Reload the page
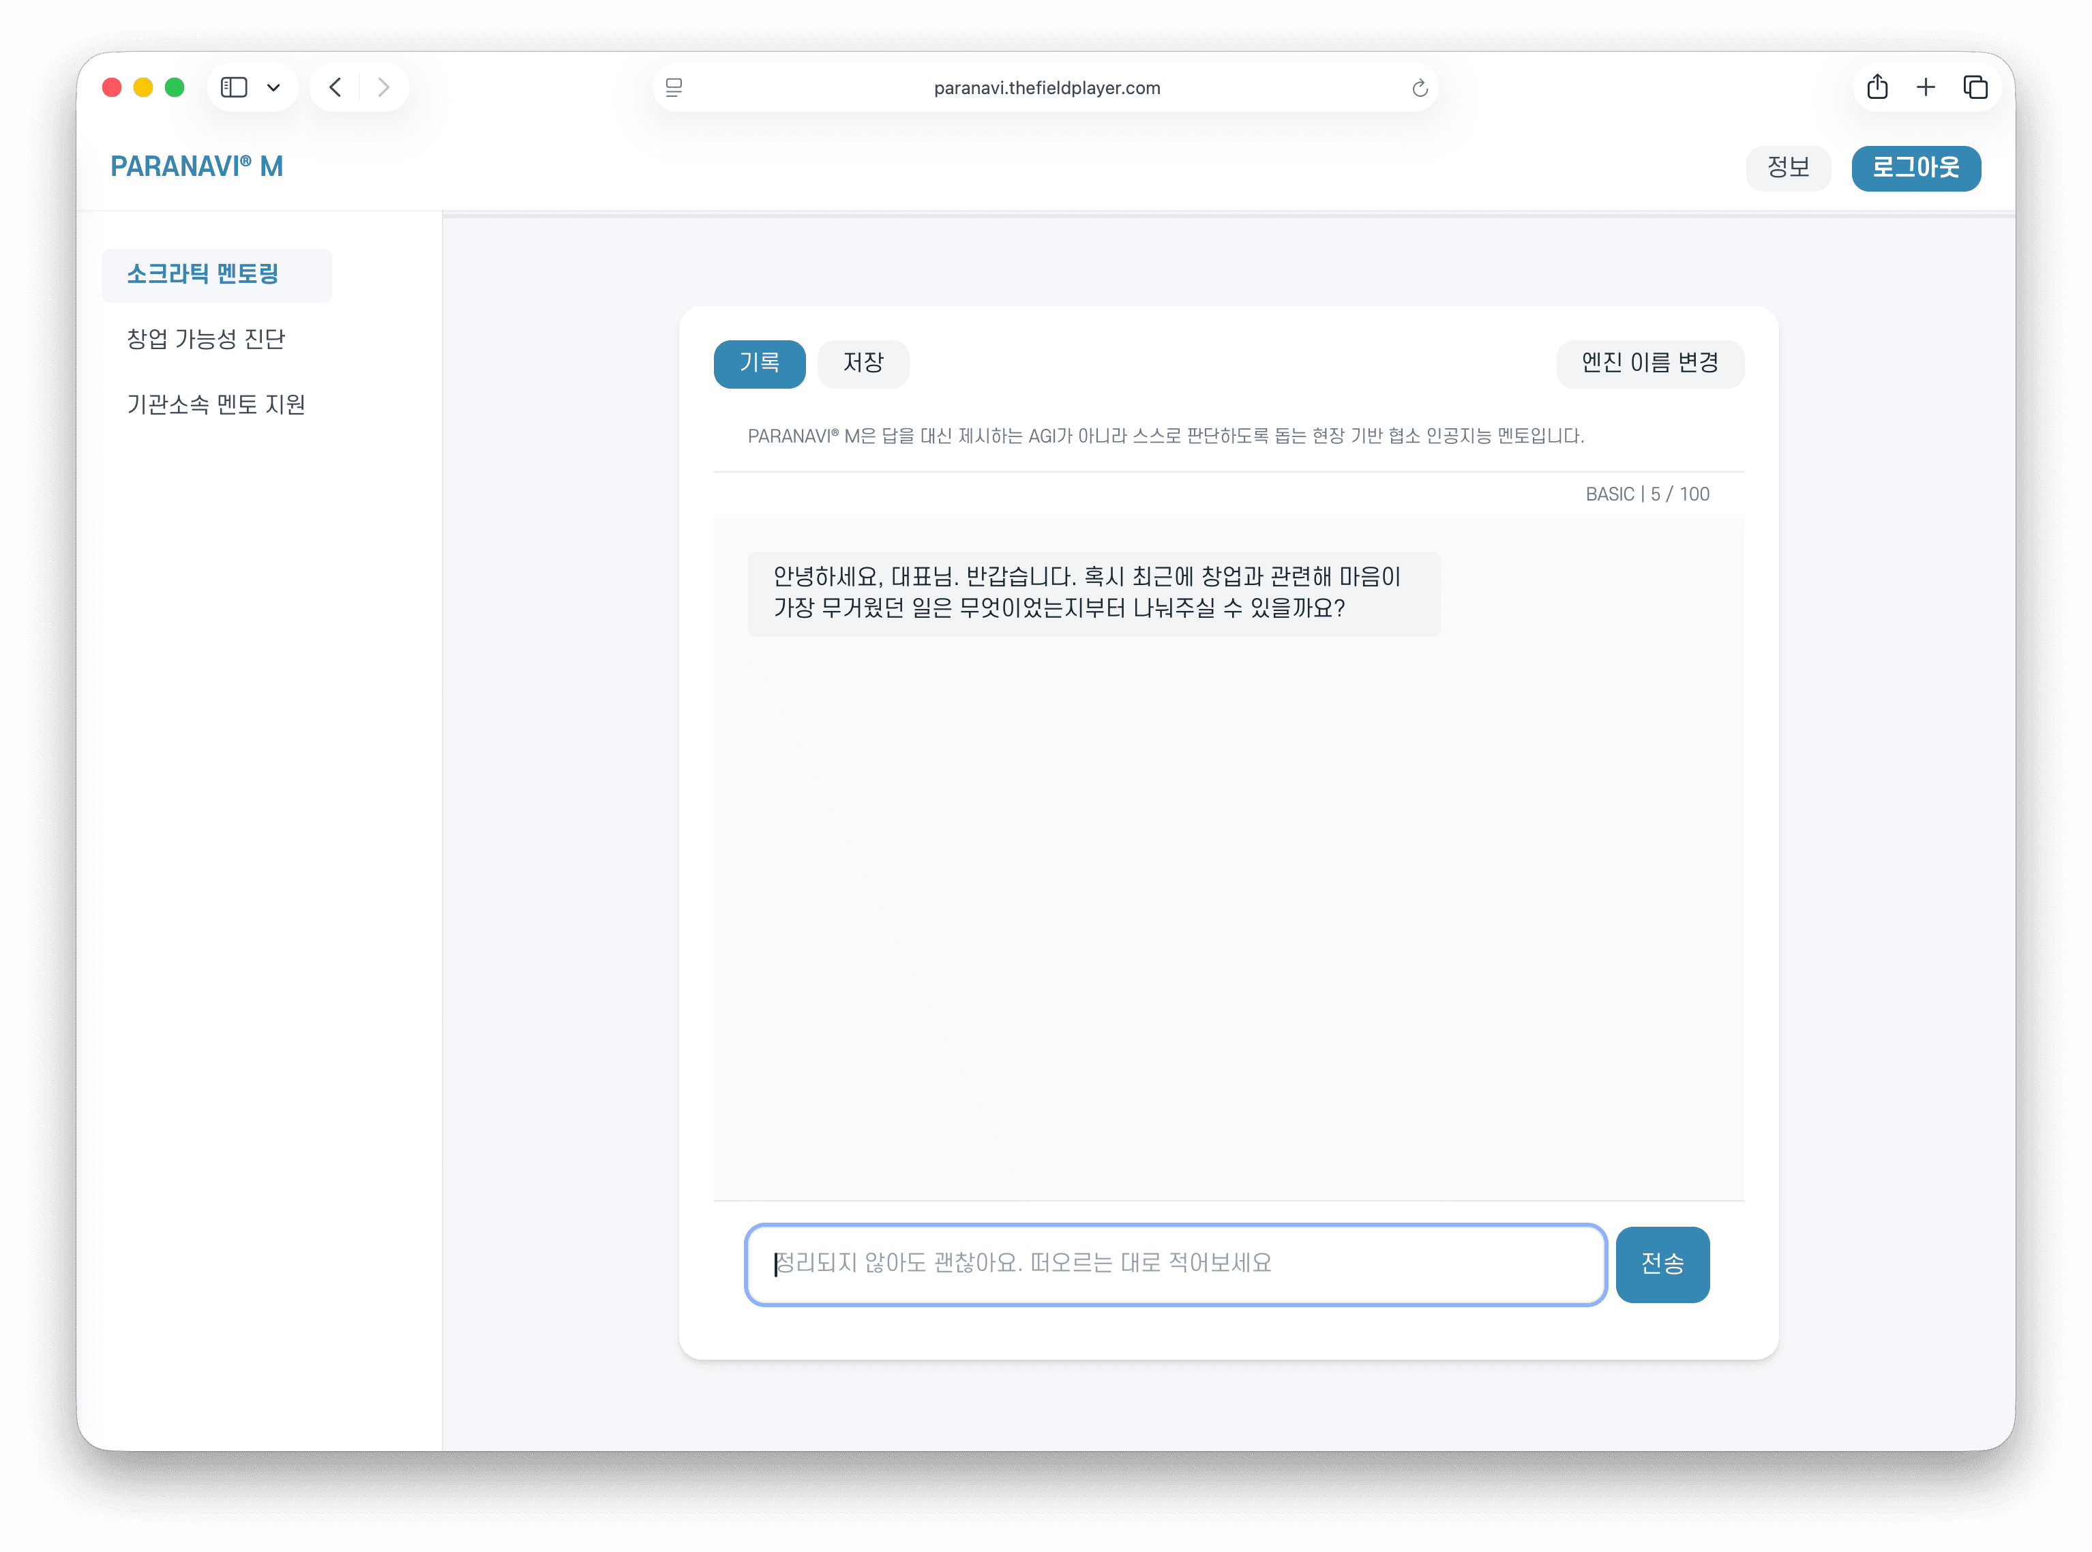Viewport: 2092px width, 1552px height. coord(1420,87)
